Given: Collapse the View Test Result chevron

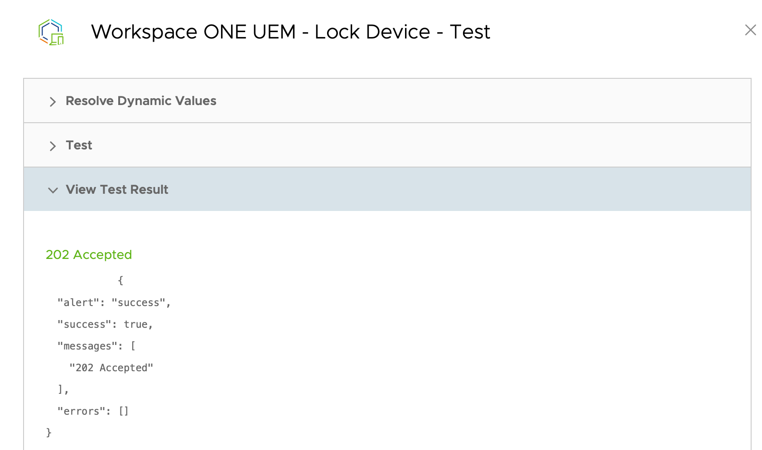Looking at the screenshot, I should (x=53, y=190).
